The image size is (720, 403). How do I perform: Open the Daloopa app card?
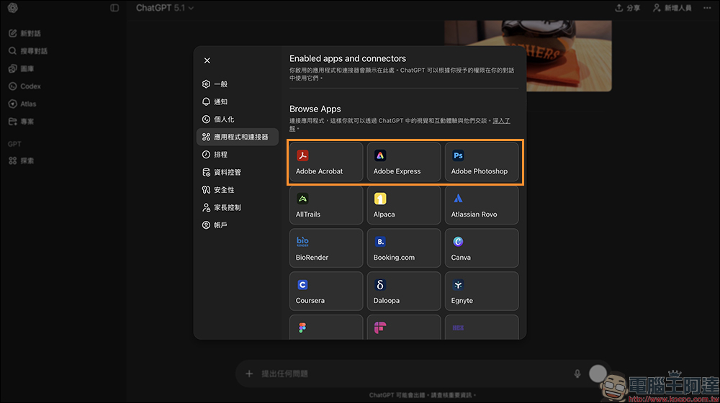point(404,291)
